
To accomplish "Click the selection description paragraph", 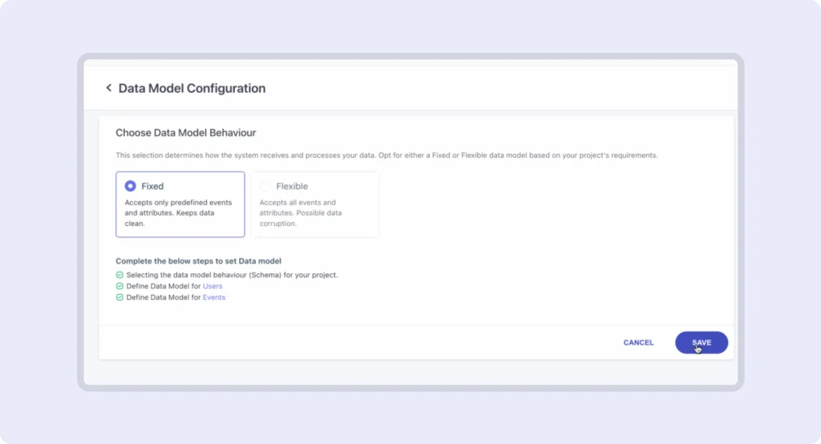I will 386,155.
